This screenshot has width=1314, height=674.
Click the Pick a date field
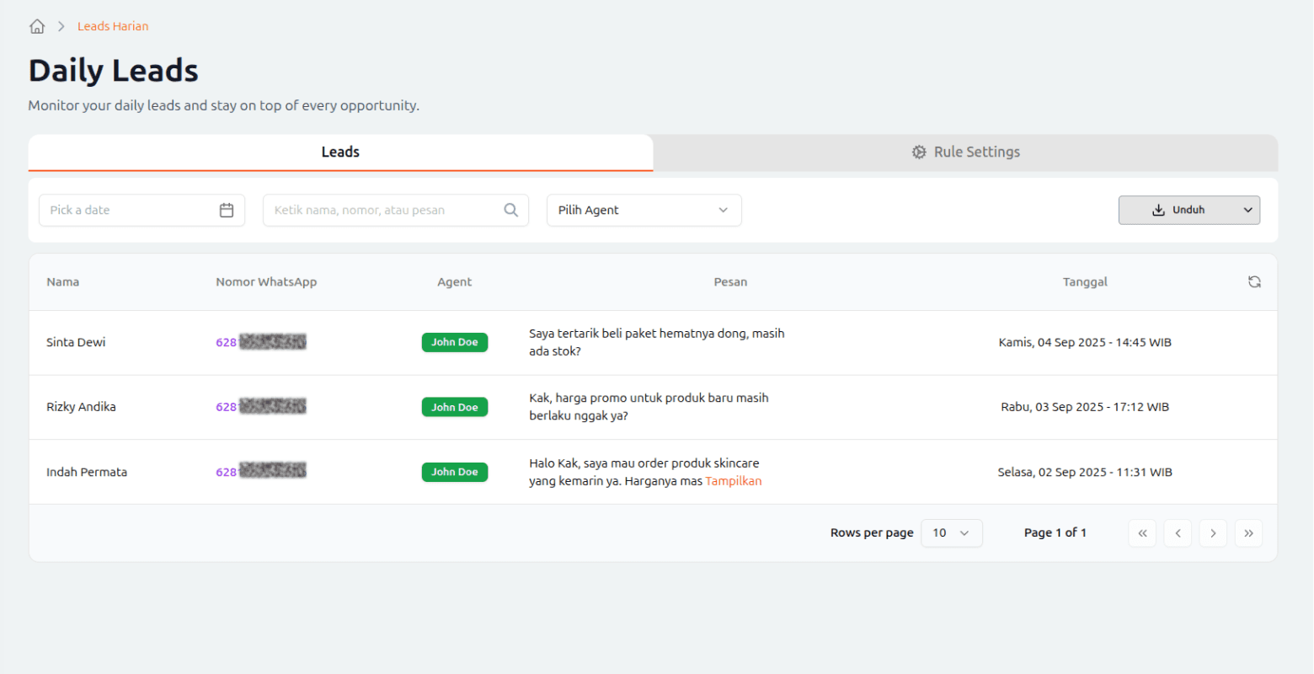[x=126, y=210]
